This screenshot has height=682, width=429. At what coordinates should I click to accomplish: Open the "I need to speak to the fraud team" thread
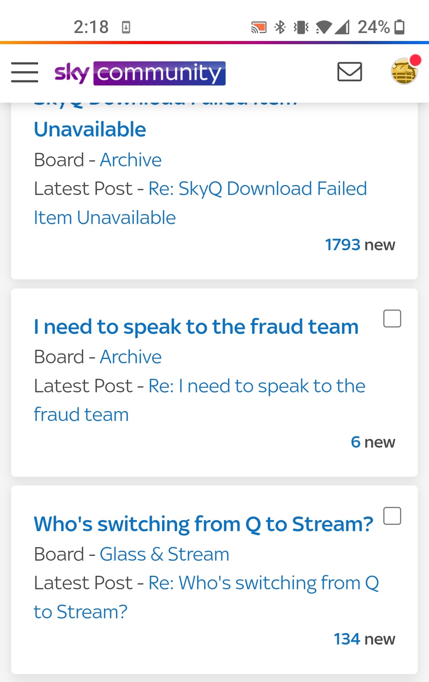[x=195, y=326]
